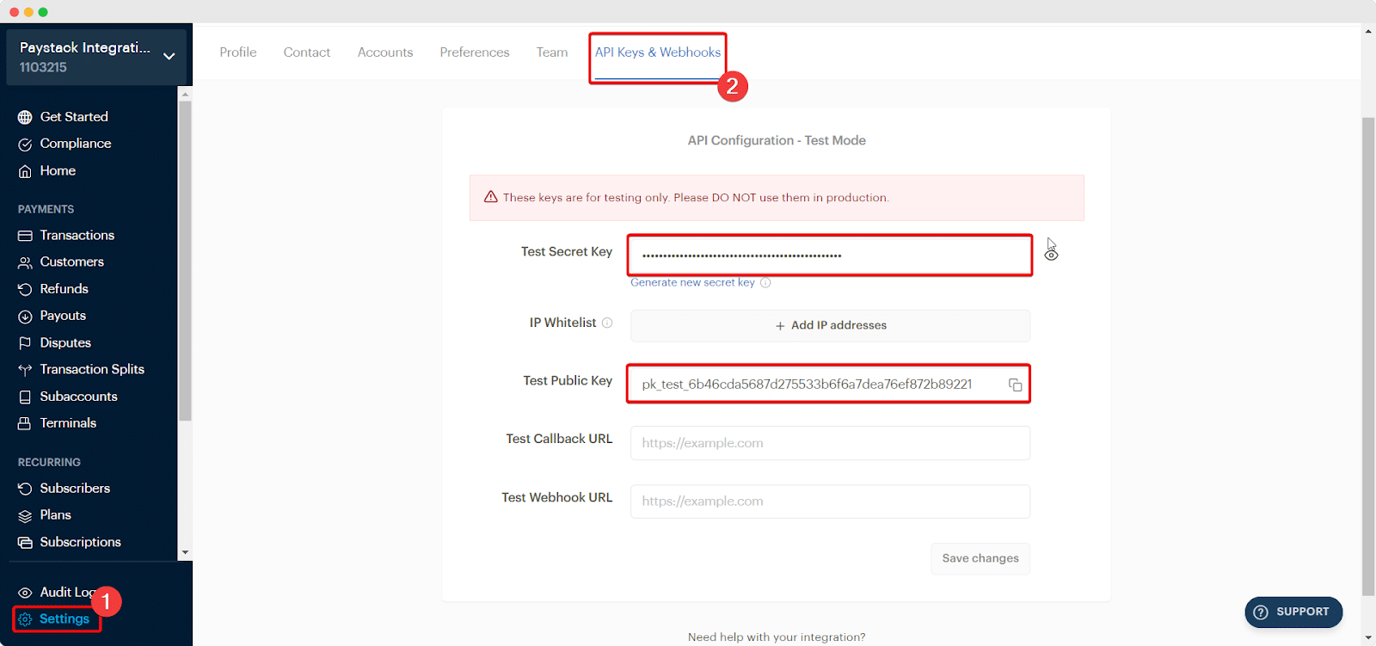1376x646 pixels.
Task: Click the Compliance checkmark icon
Action: [x=25, y=144]
